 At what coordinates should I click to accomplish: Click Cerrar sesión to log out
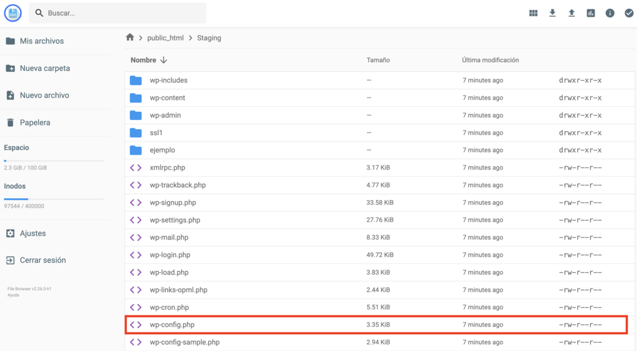tap(42, 260)
